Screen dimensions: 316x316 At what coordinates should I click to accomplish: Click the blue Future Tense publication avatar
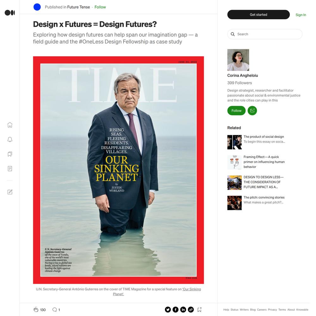(x=37, y=7)
